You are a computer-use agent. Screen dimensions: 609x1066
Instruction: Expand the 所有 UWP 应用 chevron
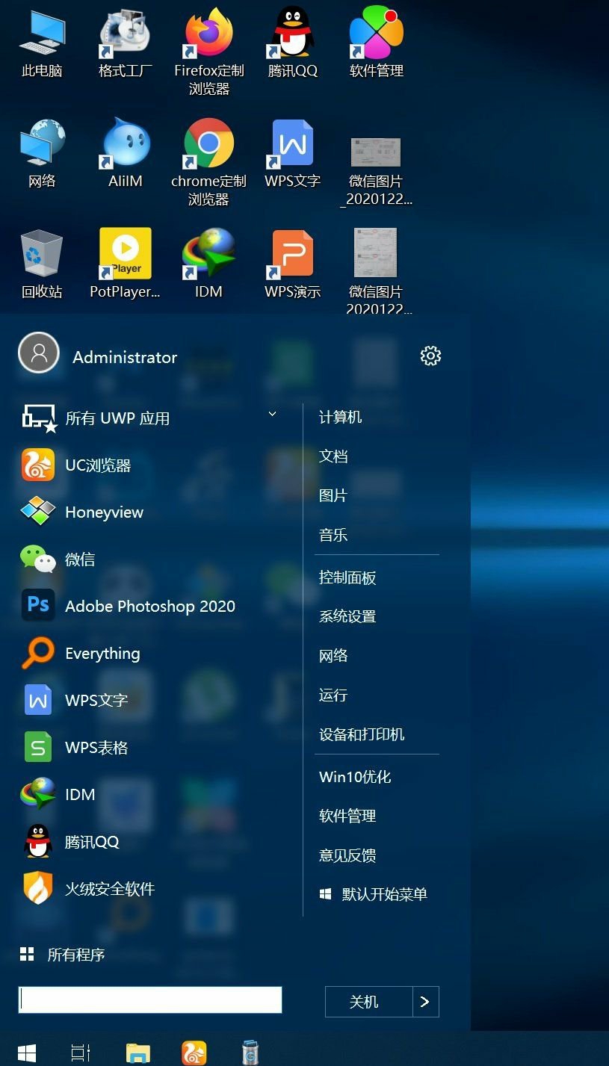point(273,415)
